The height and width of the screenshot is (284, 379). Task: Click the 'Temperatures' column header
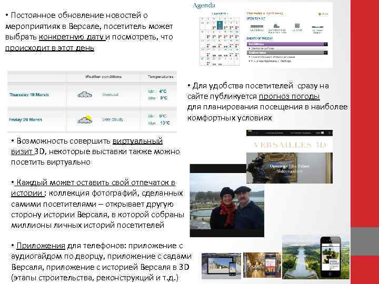tap(161, 77)
